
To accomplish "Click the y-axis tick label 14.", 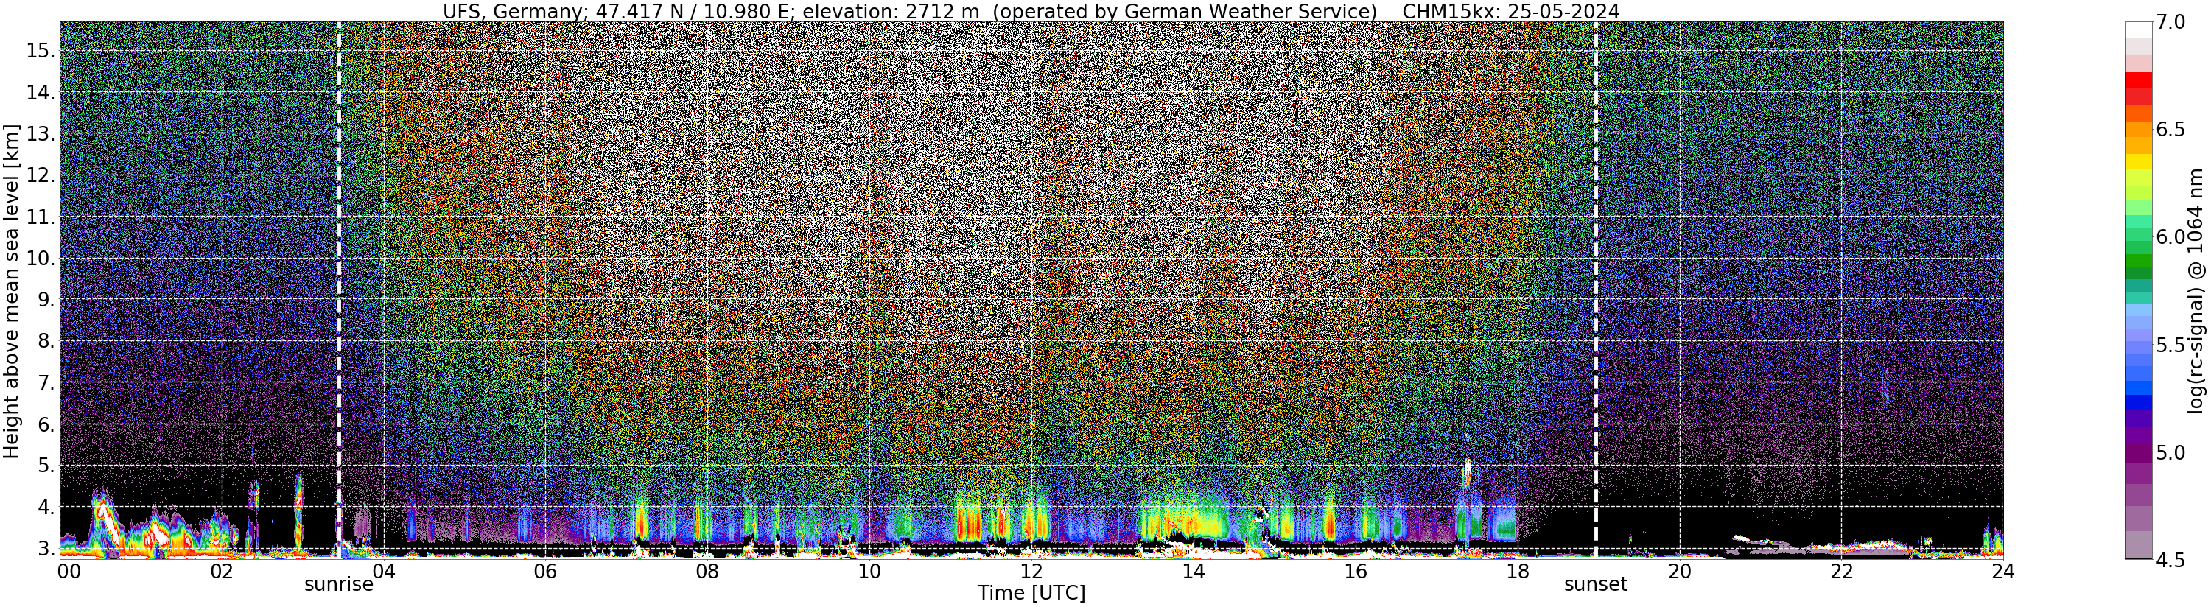I will [x=41, y=93].
